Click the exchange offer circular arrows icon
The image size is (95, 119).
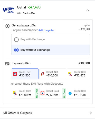[x=7, y=26]
